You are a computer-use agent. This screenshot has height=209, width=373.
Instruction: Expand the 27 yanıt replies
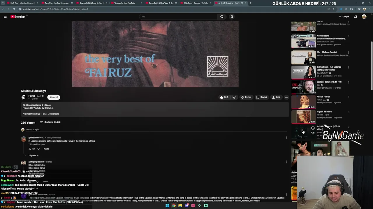(x=34, y=156)
